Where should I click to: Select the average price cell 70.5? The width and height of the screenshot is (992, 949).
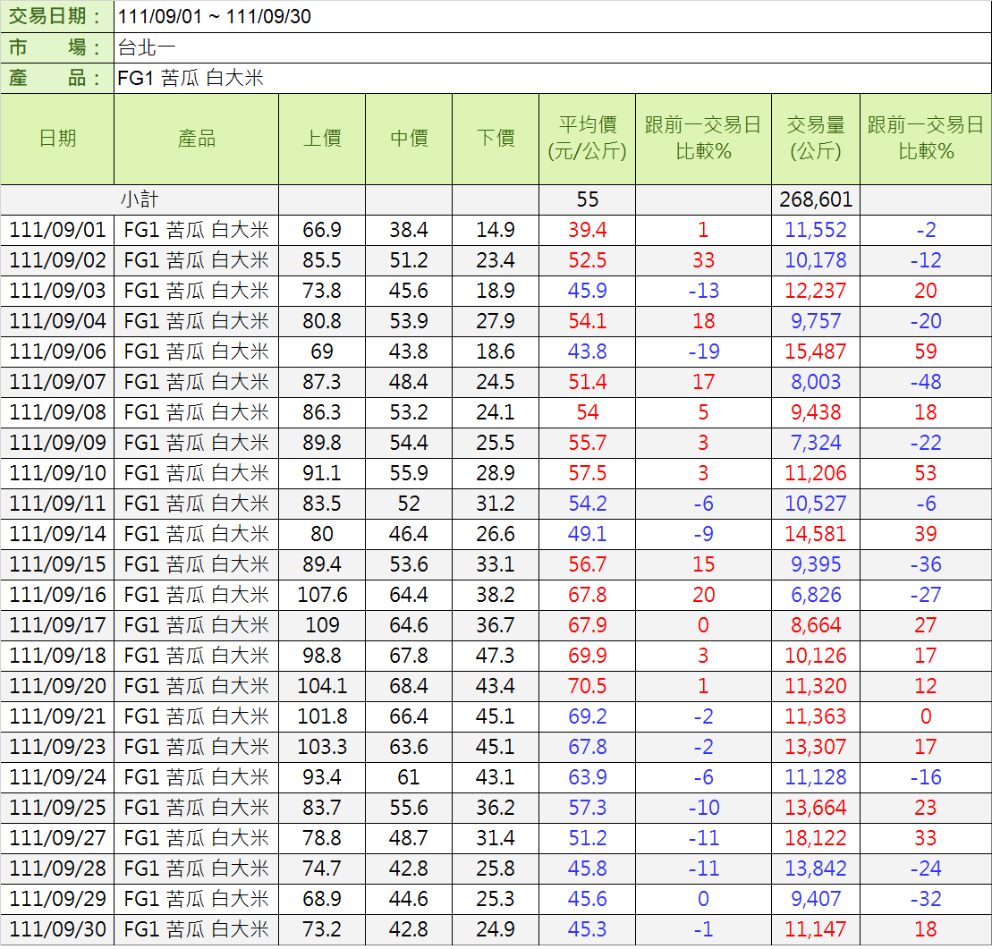tap(587, 686)
